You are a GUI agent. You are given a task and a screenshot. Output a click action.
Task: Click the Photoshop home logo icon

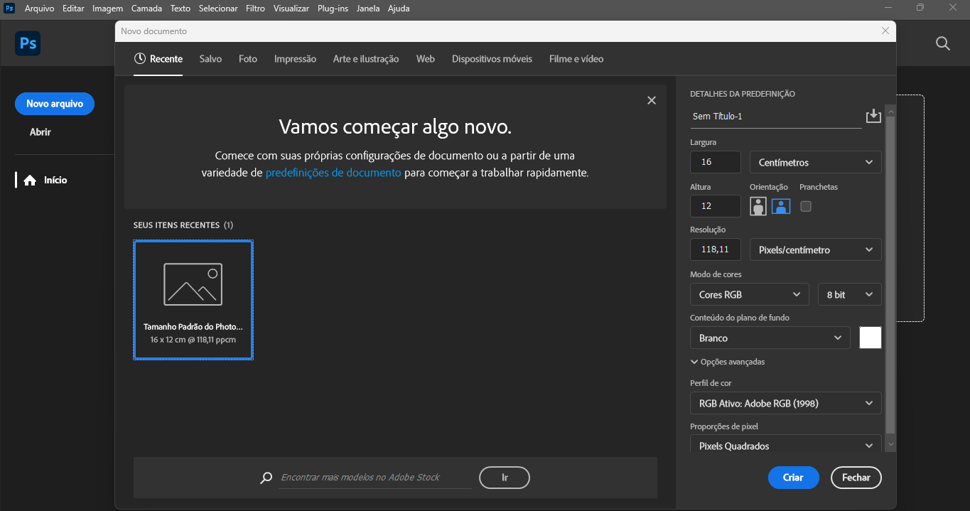[x=28, y=43]
